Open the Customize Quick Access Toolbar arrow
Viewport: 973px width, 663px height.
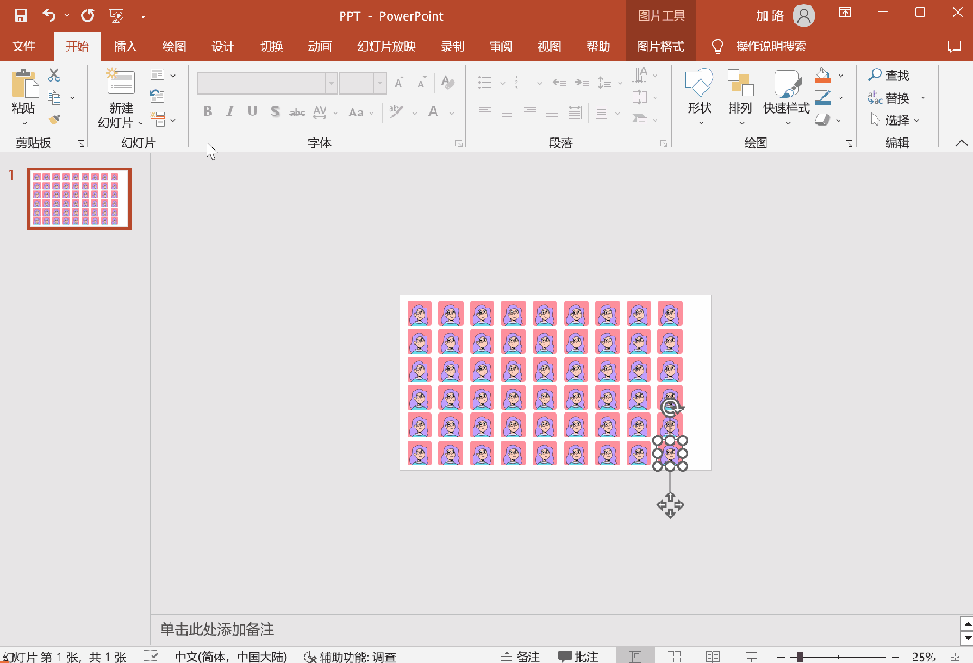point(143,17)
